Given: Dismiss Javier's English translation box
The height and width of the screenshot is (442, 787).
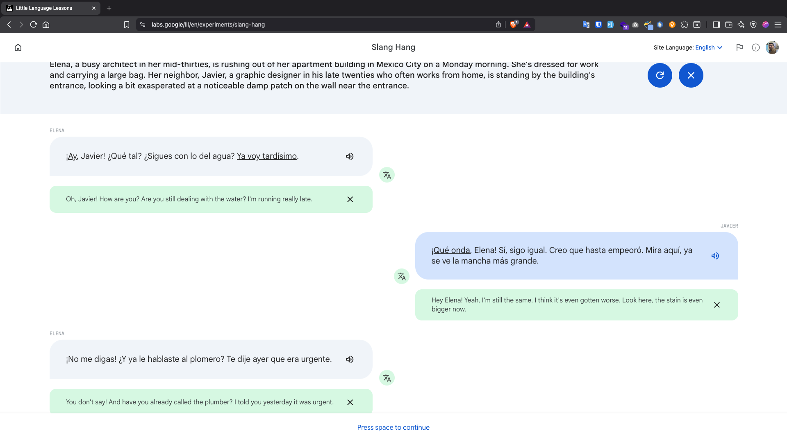Looking at the screenshot, I should click(717, 305).
